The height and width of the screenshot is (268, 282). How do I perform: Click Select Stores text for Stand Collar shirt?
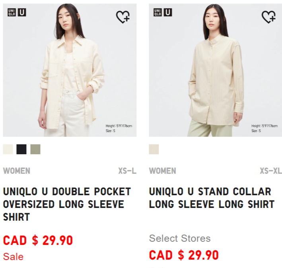point(180,238)
